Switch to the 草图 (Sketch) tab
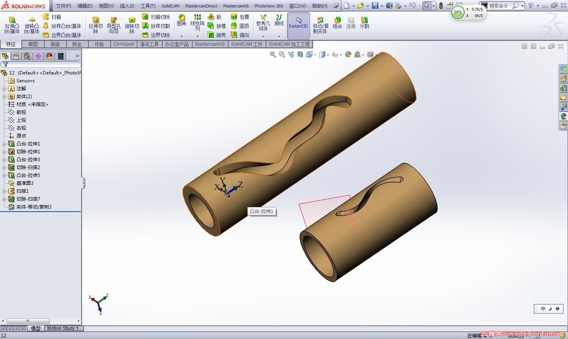568x339 pixels. point(33,44)
